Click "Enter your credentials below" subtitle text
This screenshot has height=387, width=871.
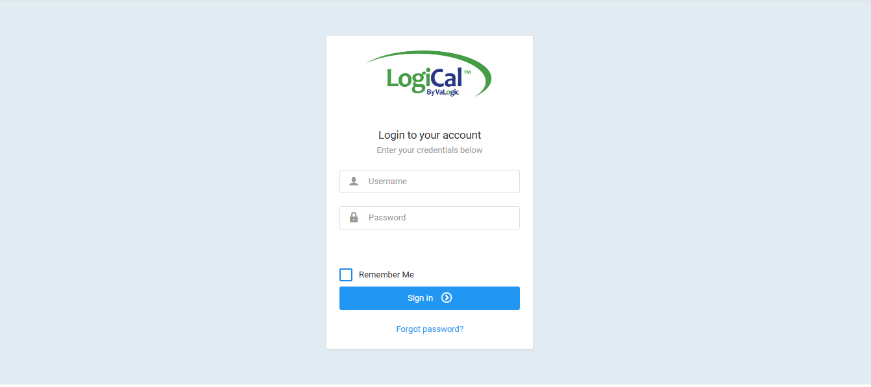(x=430, y=150)
